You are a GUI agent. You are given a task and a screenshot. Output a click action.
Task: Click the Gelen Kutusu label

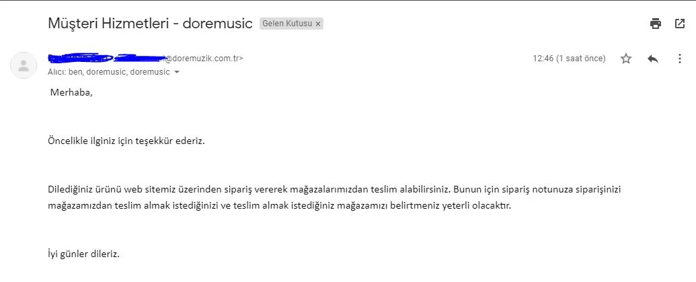click(x=287, y=24)
